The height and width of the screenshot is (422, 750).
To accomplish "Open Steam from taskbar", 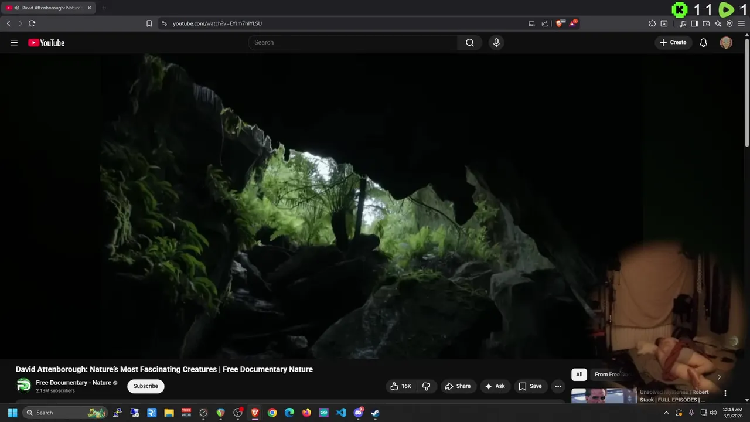I will pyautogui.click(x=375, y=413).
